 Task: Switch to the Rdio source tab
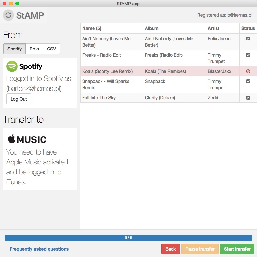[34, 49]
